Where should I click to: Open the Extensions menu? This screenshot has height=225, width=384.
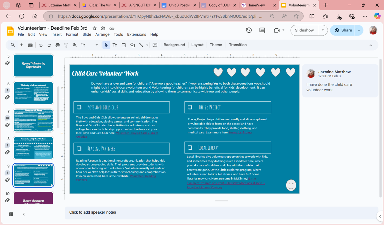pyautogui.click(x=136, y=34)
